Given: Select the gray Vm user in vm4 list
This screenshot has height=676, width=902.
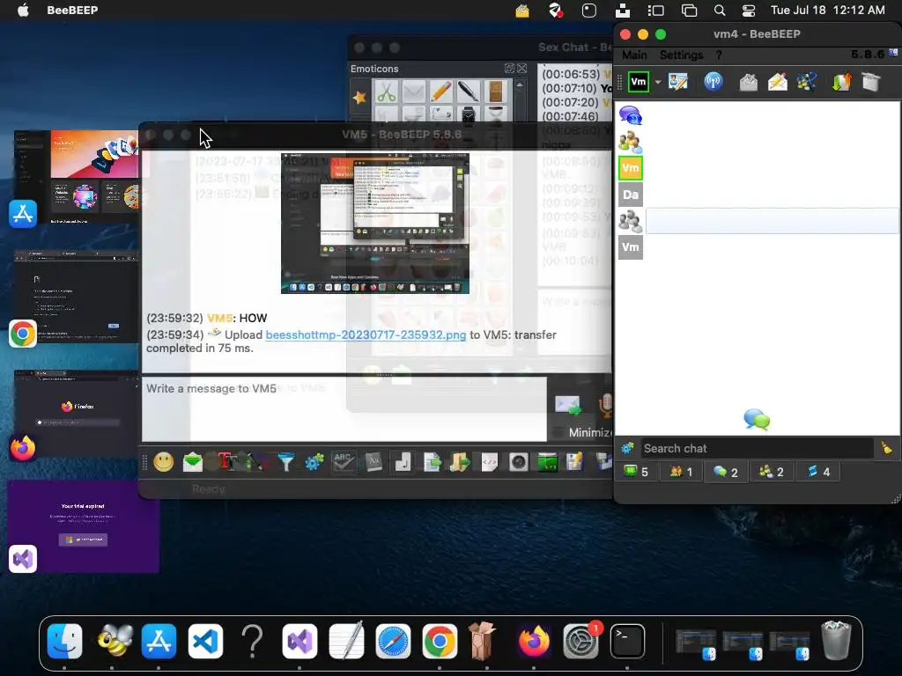Looking at the screenshot, I should 631,247.
